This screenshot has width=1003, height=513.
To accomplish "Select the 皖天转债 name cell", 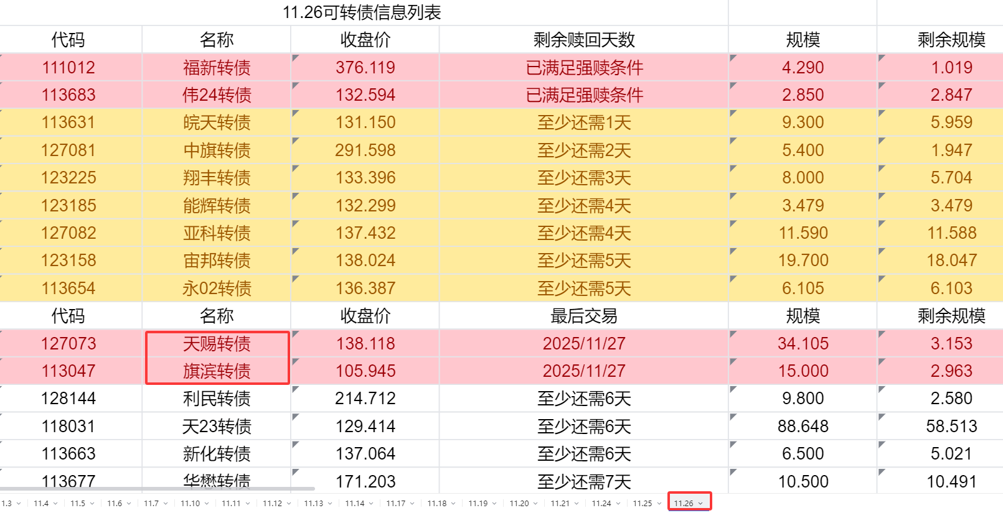I will coord(217,122).
